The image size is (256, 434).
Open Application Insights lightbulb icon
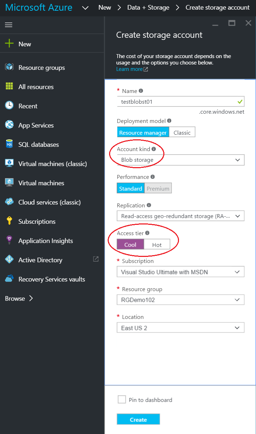[x=9, y=241]
